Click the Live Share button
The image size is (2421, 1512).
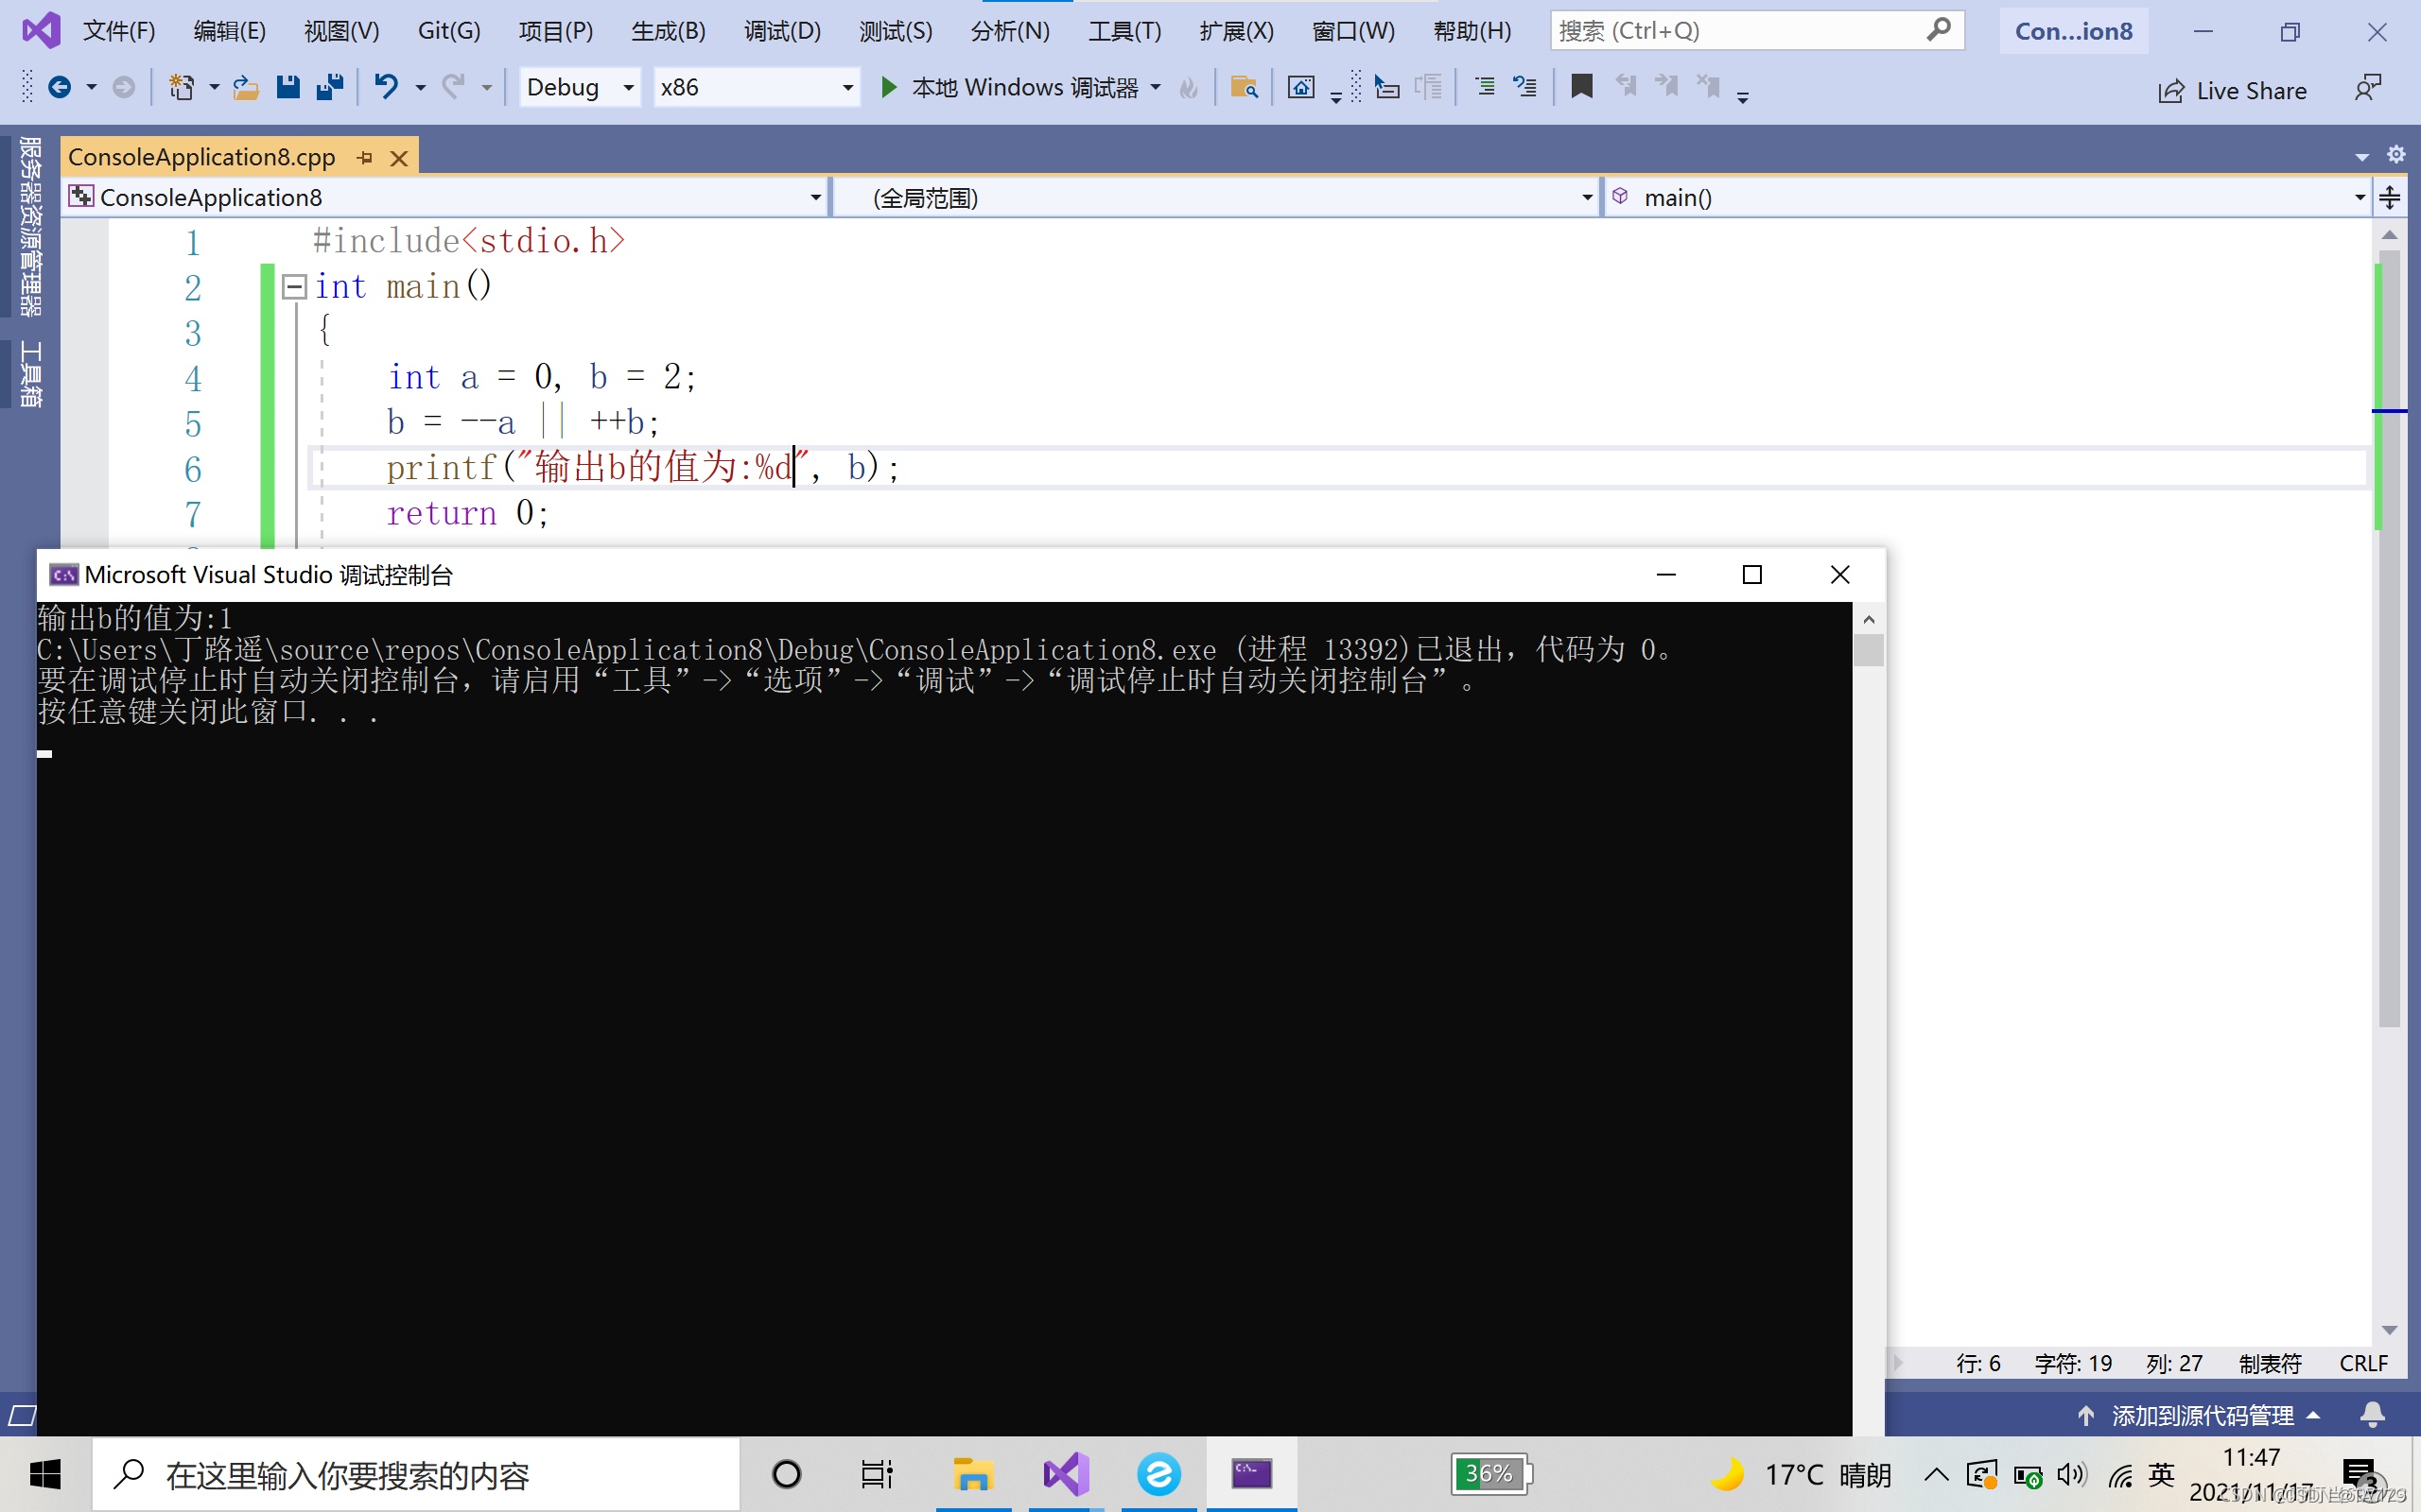[x=2232, y=91]
